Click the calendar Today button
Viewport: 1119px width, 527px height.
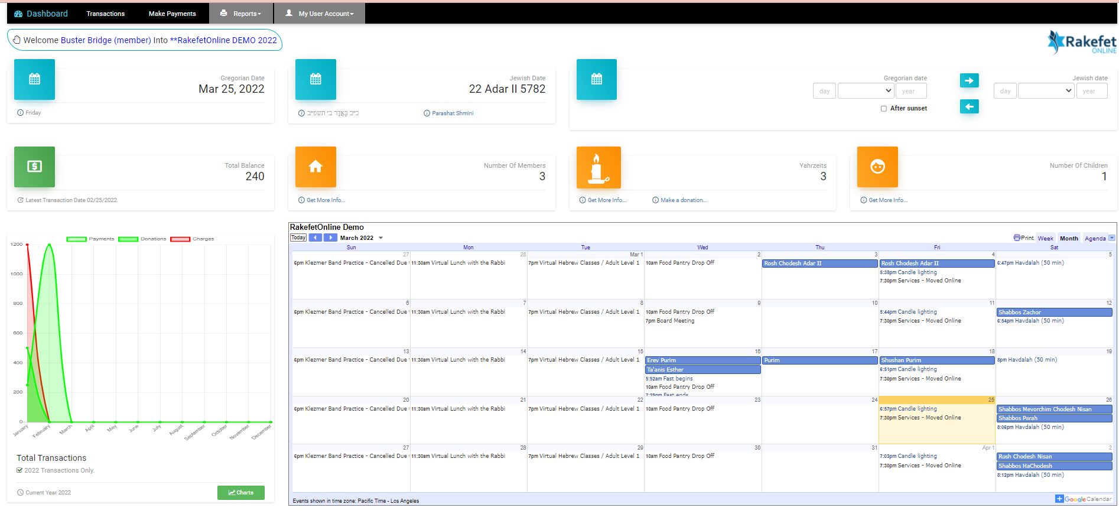pyautogui.click(x=298, y=238)
